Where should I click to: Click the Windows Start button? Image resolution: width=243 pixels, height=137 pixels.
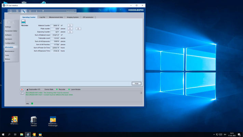3,134
